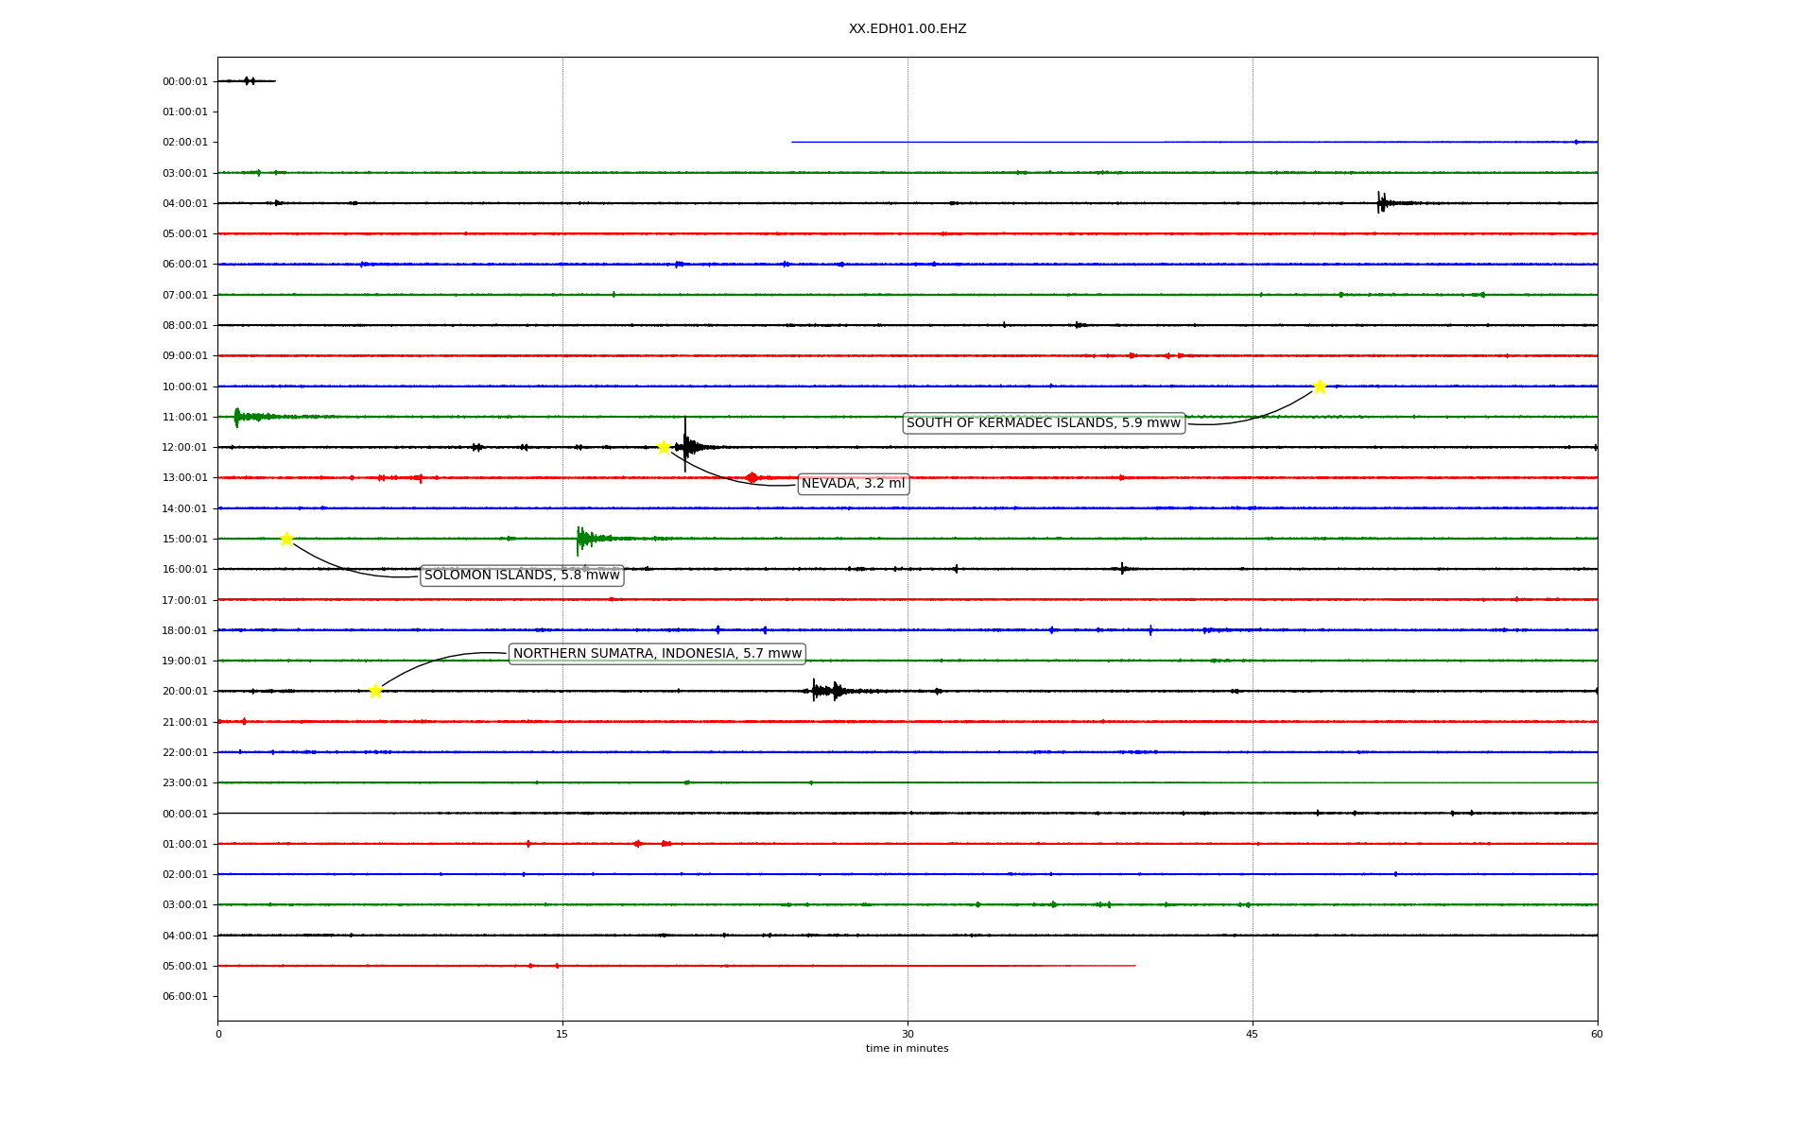The height and width of the screenshot is (1134, 1815).
Task: Click the 30 tick label on time axis
Action: click(907, 1034)
